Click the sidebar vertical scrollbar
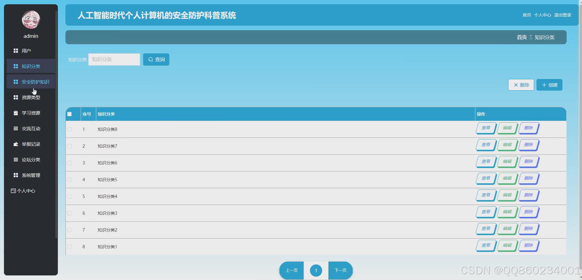The width and height of the screenshot is (582, 280). (x=56, y=125)
